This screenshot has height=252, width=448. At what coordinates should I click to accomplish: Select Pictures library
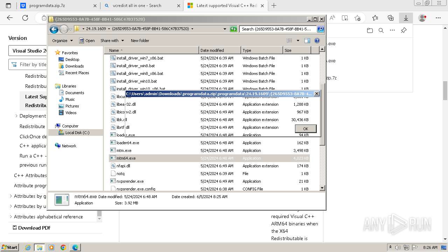pos(72,106)
